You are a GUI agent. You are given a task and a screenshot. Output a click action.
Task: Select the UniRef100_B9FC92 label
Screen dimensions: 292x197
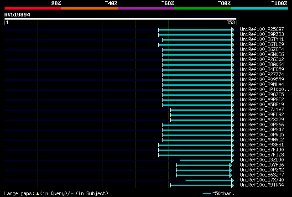click(x=262, y=115)
